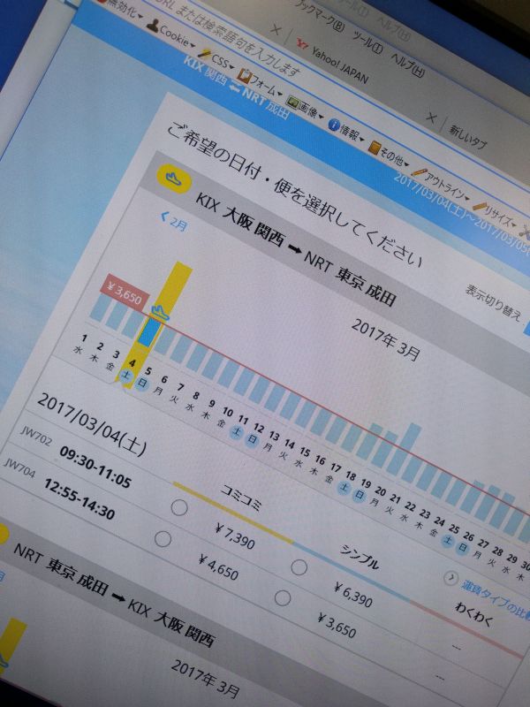Screen dimensions: 530x707
Task: Click the Cookie person toolbar icon
Action: click(x=153, y=26)
